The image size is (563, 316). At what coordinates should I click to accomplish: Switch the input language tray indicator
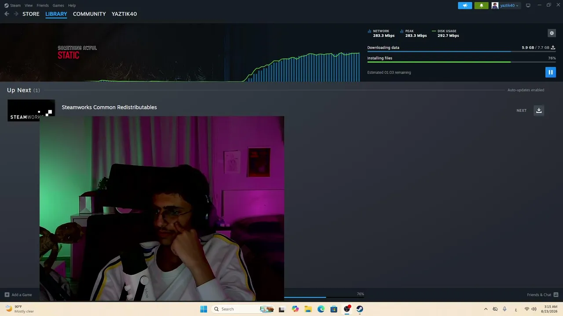[516, 309]
